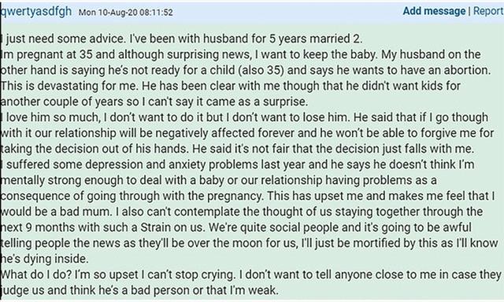Open the qwertyasdfgh user profile link
Image resolution: width=504 pixels, height=302 pixels.
(36, 12)
